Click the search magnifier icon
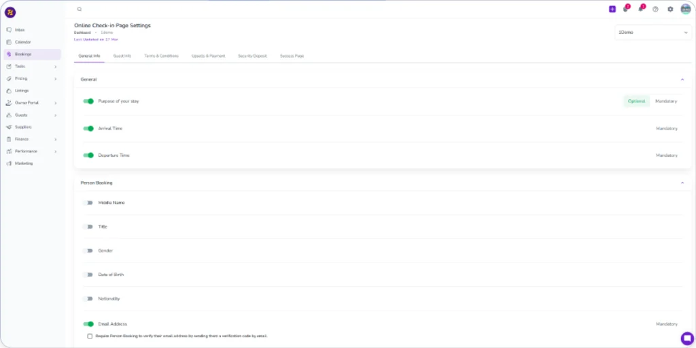 [x=80, y=9]
